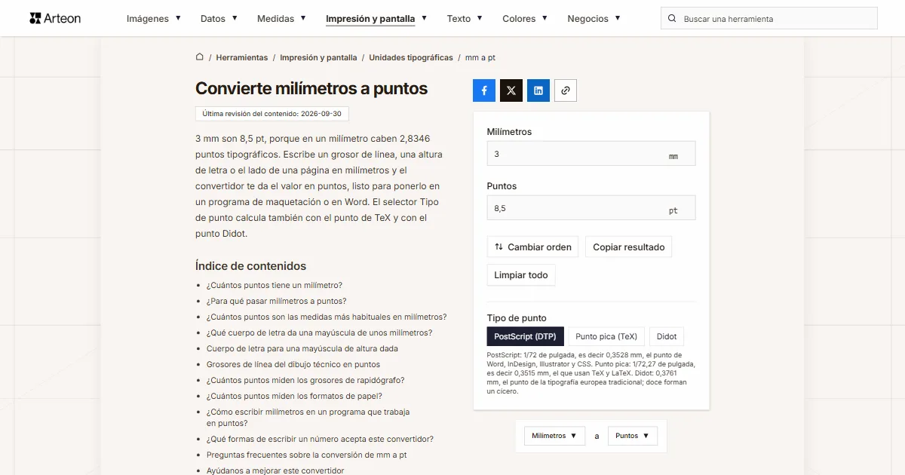
Task: Open the Imágenes menu
Action: tap(154, 19)
